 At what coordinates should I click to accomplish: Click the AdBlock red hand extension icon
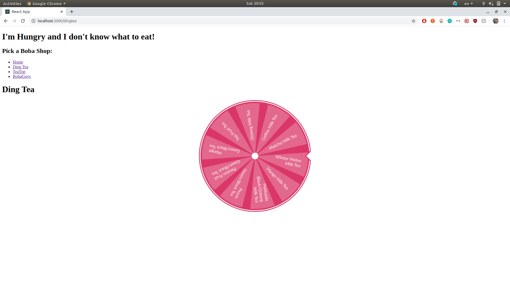pos(424,21)
